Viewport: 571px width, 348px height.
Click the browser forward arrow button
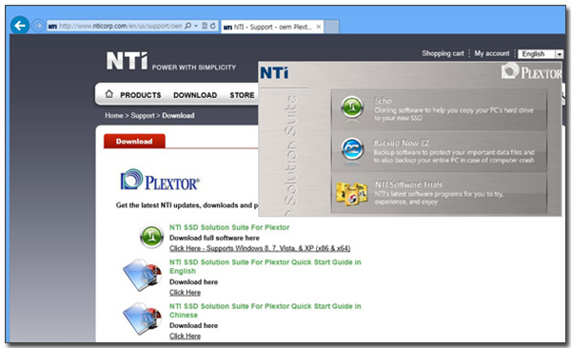(38, 26)
